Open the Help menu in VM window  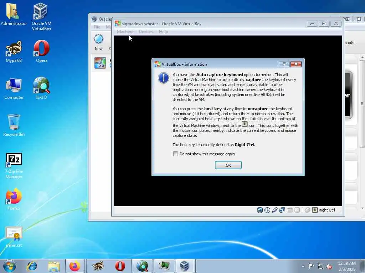(x=163, y=32)
